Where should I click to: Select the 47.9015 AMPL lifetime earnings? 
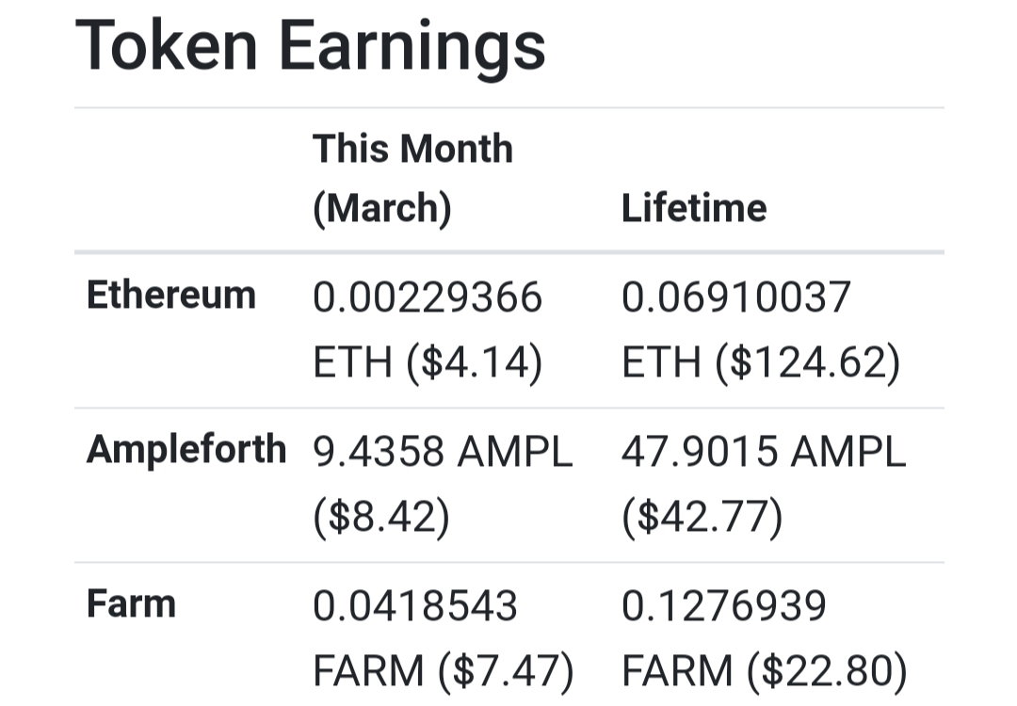click(x=764, y=452)
